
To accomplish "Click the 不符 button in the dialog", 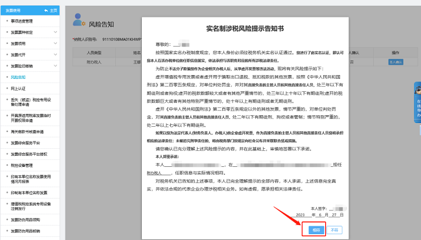I will 334,230.
